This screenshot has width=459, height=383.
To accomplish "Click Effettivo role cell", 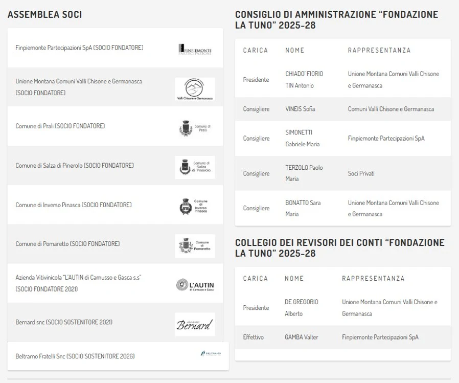I will (253, 337).
